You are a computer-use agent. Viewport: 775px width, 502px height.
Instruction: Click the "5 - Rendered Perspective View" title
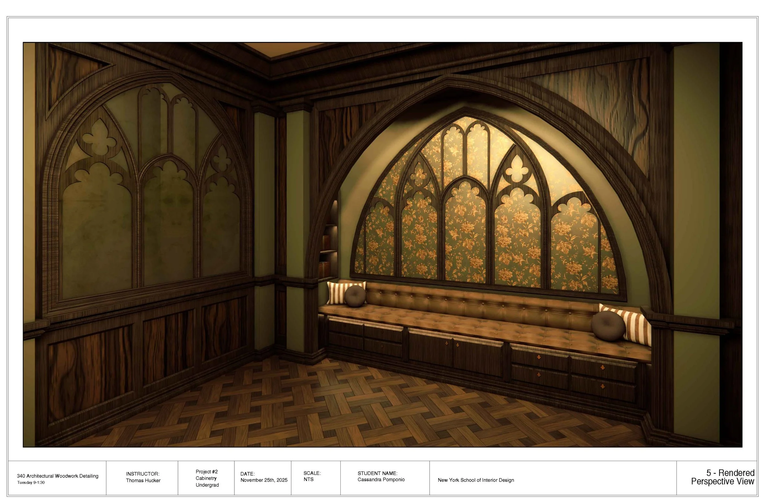(723, 477)
